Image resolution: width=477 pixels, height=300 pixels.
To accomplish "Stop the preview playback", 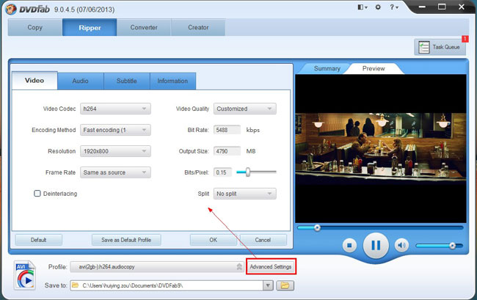I will coord(349,245).
